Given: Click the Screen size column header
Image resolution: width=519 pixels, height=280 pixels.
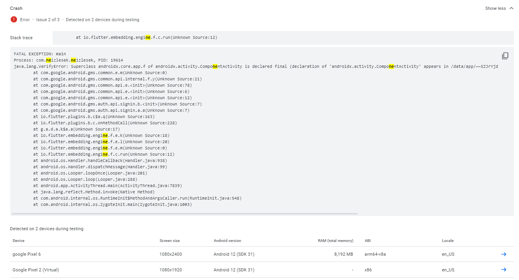Looking at the screenshot, I should [169, 240].
